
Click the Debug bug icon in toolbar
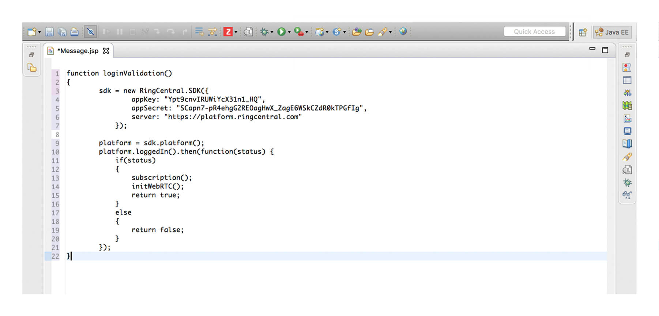coord(264,32)
